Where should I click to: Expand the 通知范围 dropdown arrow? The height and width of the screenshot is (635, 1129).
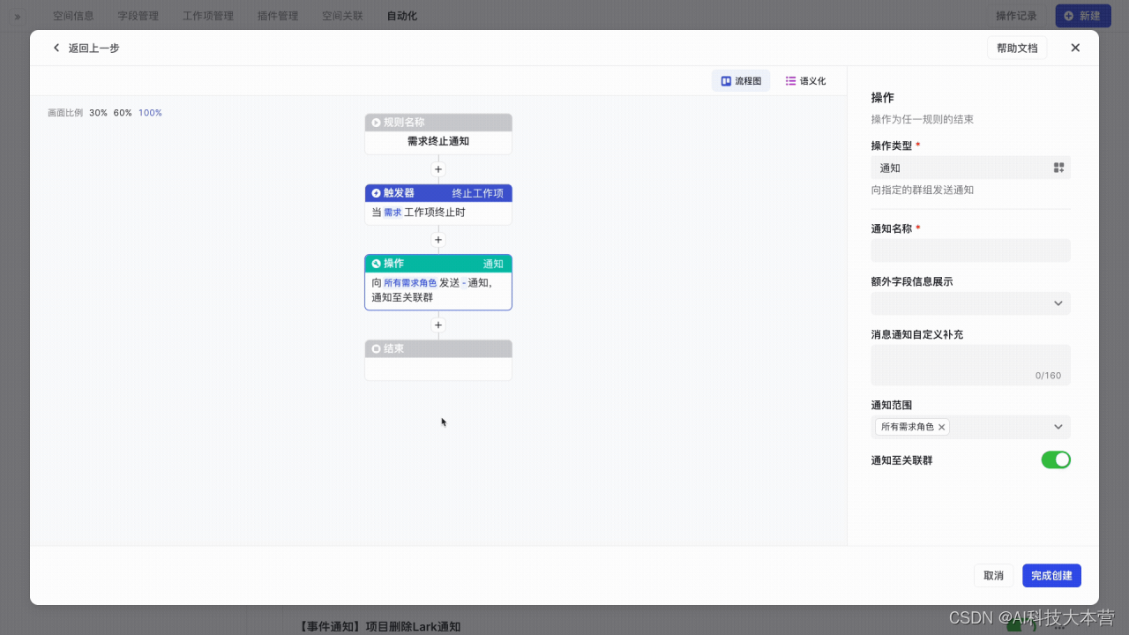click(1058, 427)
